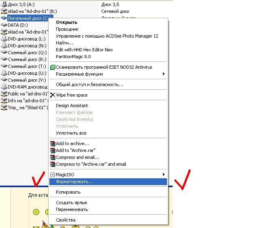Choose Compress and email... entry
The width and height of the screenshot is (254, 228).
point(108,157)
